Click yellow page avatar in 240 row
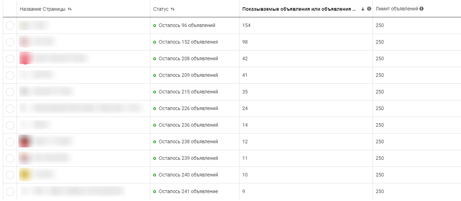This screenshot has height=201, width=461. pos(26,175)
